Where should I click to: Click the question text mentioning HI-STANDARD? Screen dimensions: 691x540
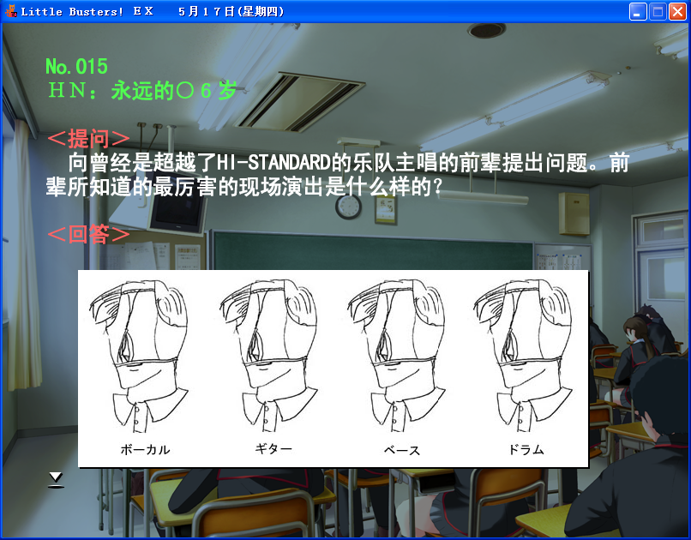pos(338,175)
